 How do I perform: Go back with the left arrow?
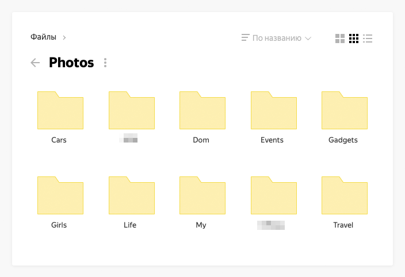(35, 63)
